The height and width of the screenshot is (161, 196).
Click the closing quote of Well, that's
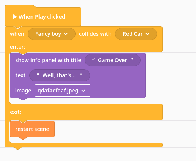[81, 75]
